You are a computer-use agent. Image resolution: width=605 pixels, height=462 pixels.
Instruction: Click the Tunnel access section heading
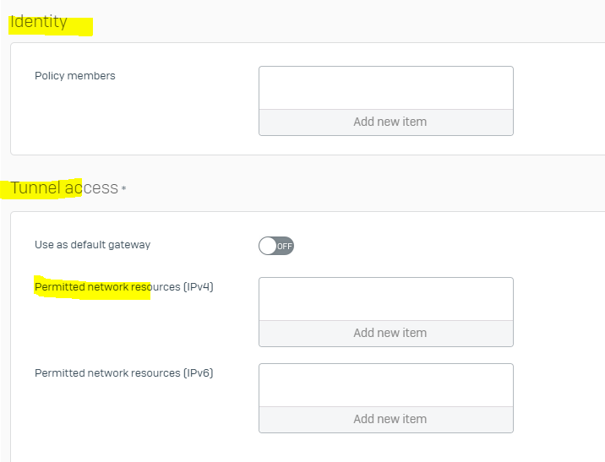(64, 188)
